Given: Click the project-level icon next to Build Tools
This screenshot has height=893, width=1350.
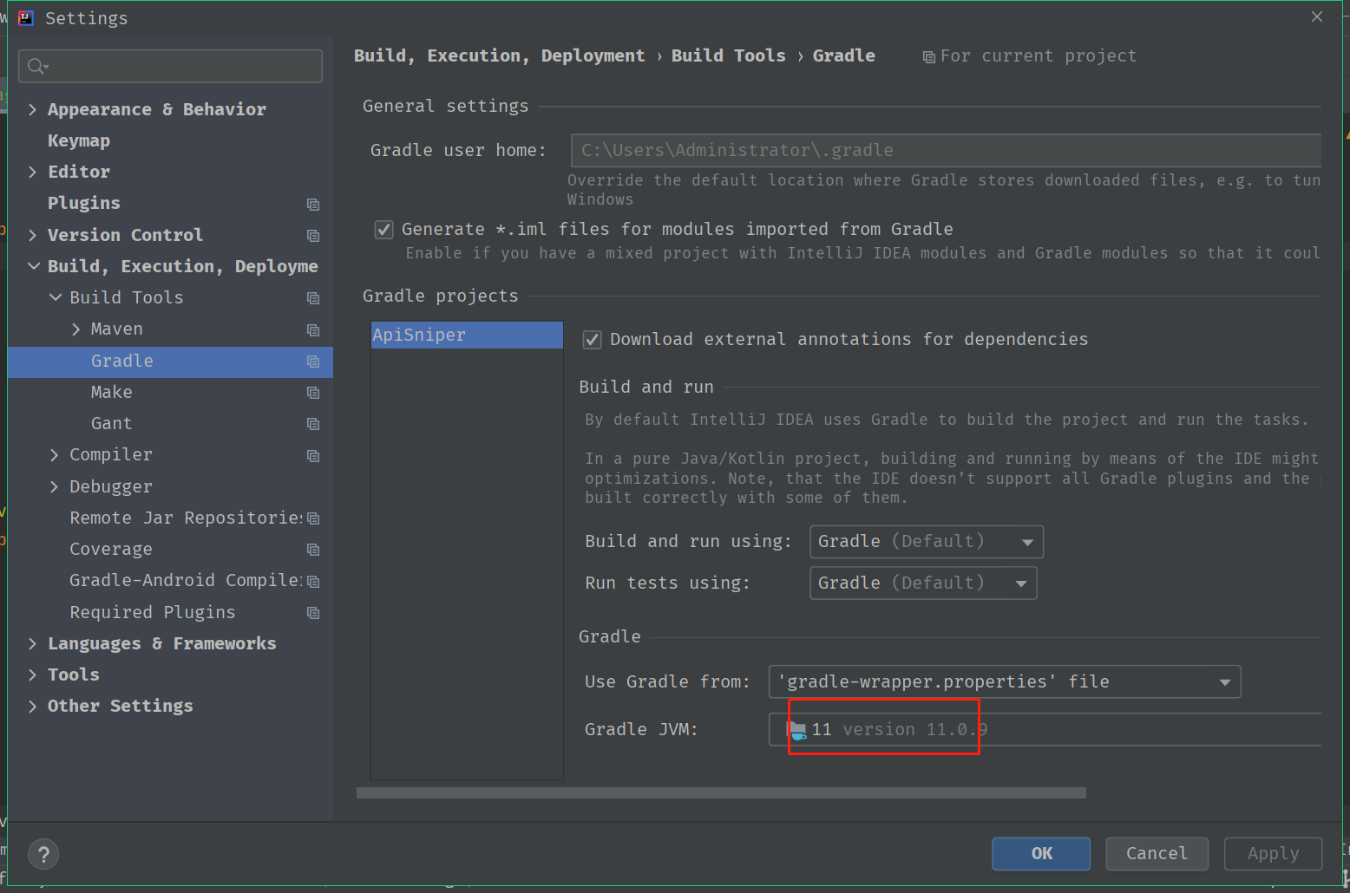Looking at the screenshot, I should [313, 298].
